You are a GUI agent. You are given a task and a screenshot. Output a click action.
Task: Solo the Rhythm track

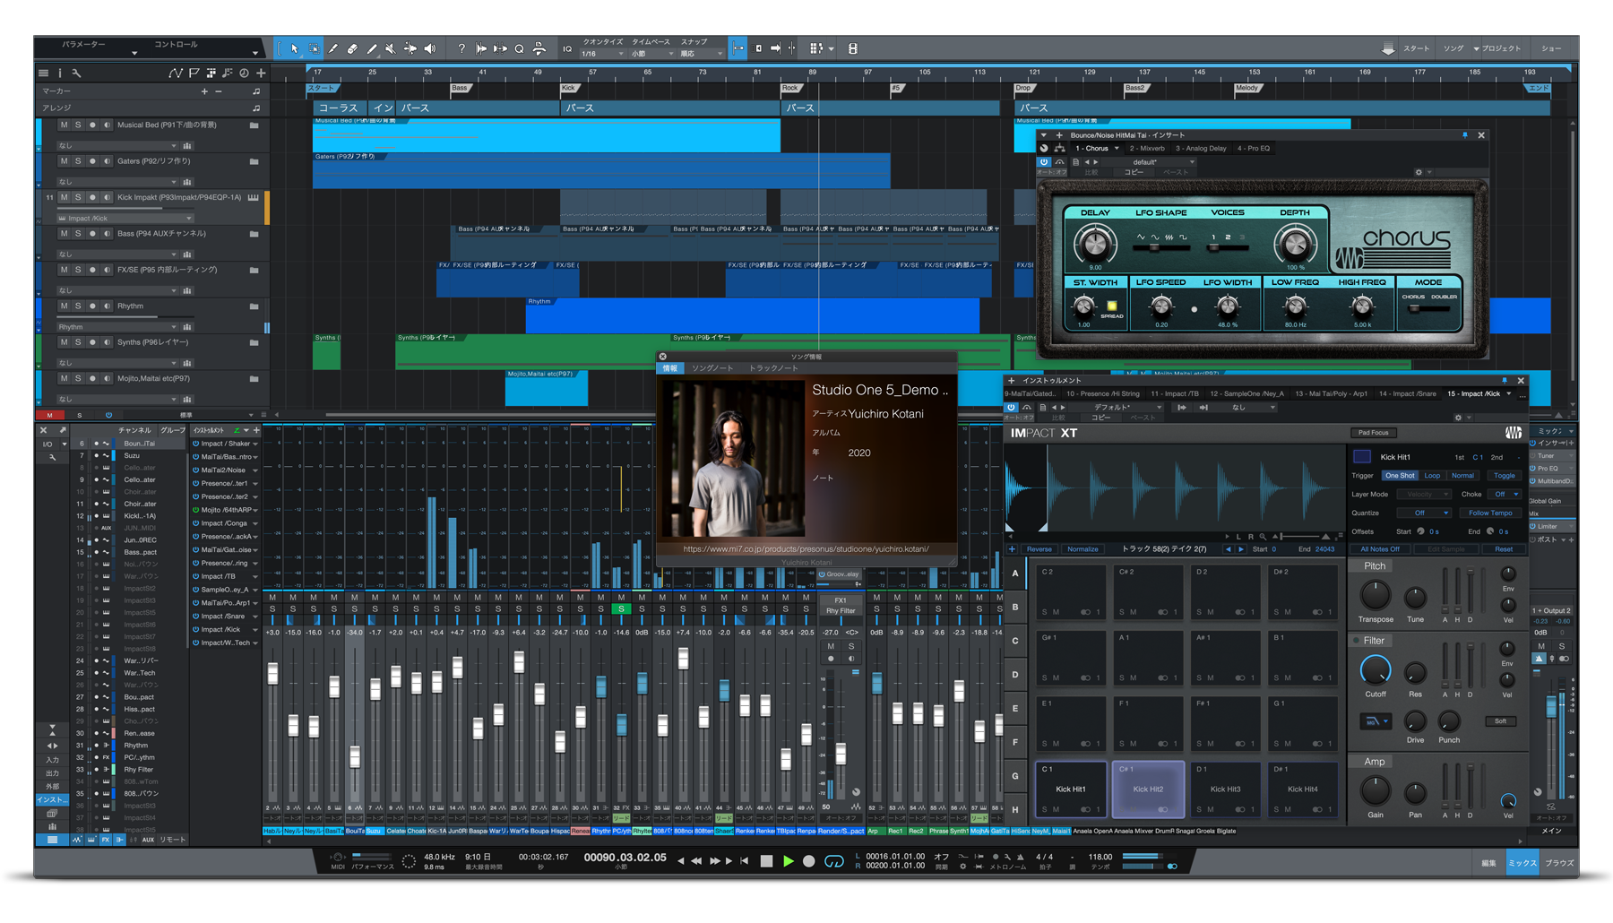(x=78, y=306)
